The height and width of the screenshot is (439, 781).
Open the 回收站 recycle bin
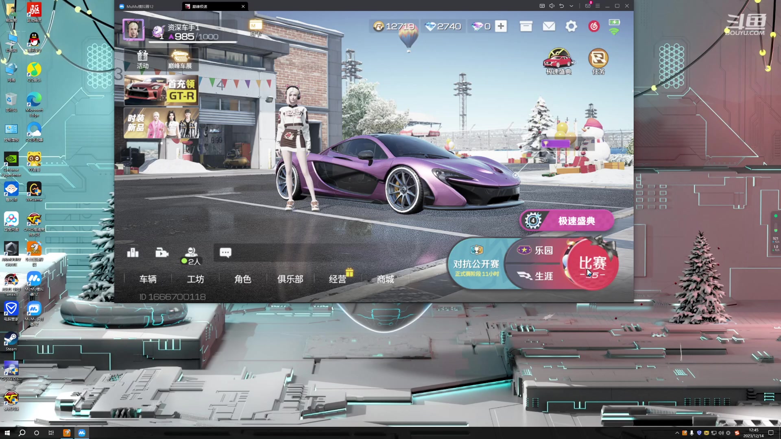[11, 102]
